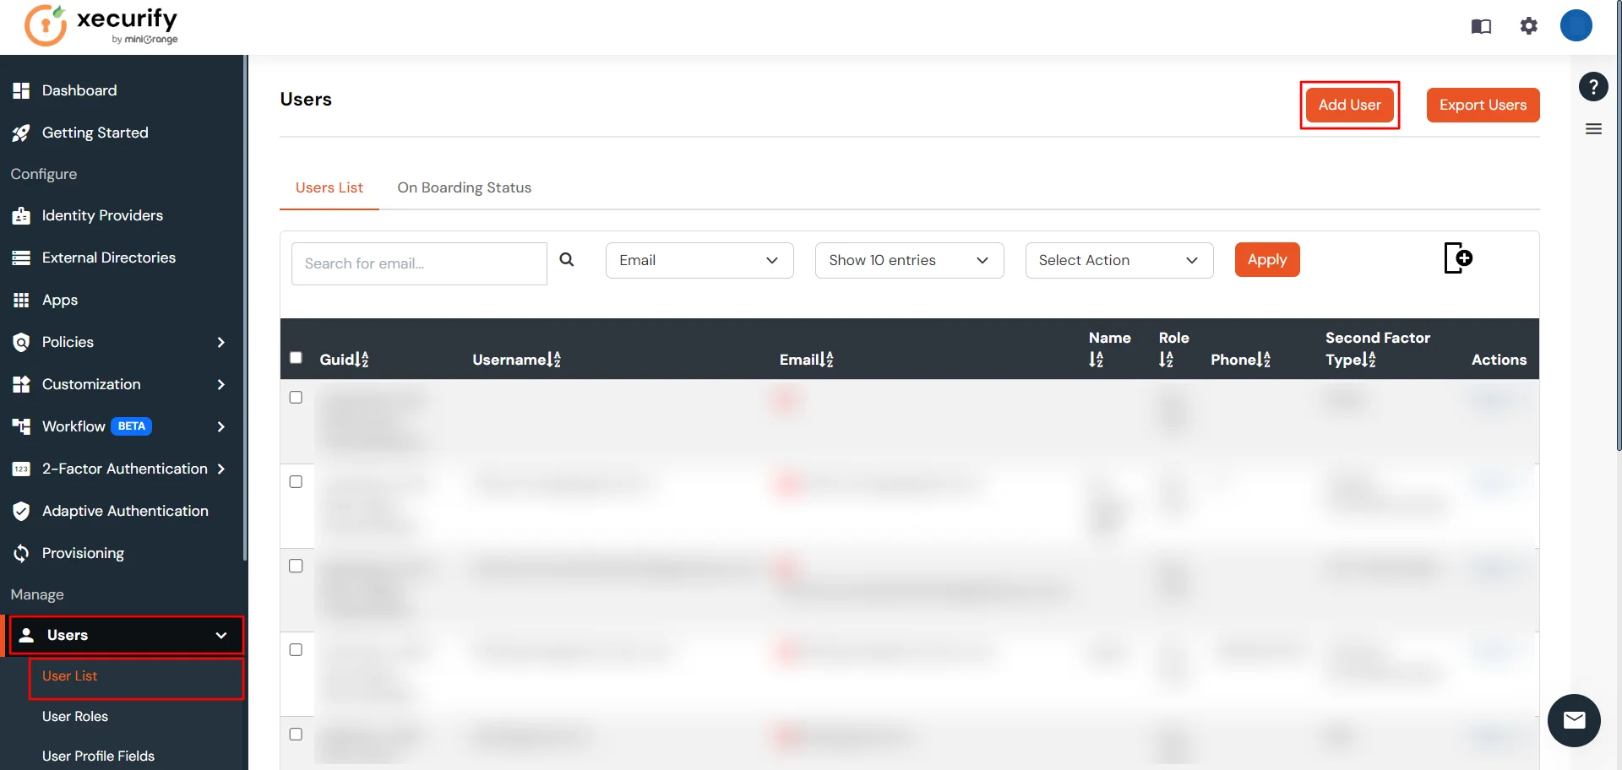The height and width of the screenshot is (770, 1622).
Task: Select Adaptive Authentication in the sidebar
Action: click(x=124, y=511)
